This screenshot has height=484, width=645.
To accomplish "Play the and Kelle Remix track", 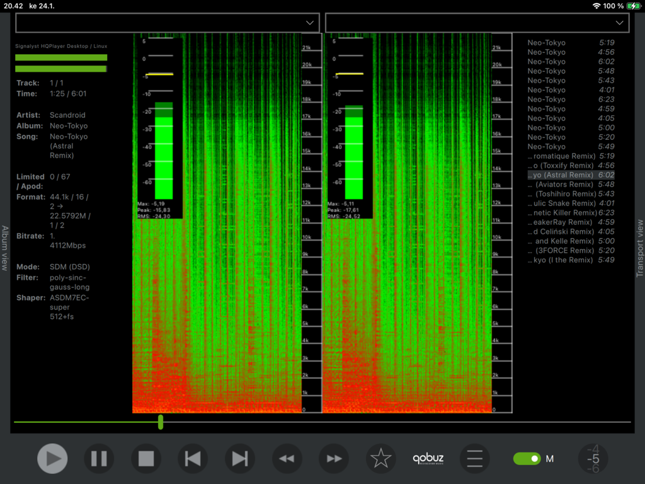I will [x=571, y=241].
